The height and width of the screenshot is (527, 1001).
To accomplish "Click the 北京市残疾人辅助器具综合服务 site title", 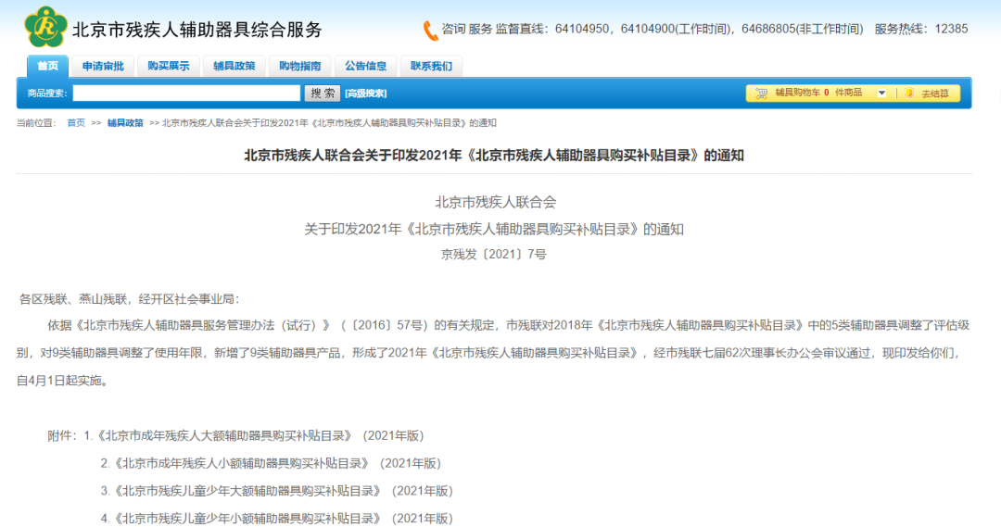I will pyautogui.click(x=197, y=30).
